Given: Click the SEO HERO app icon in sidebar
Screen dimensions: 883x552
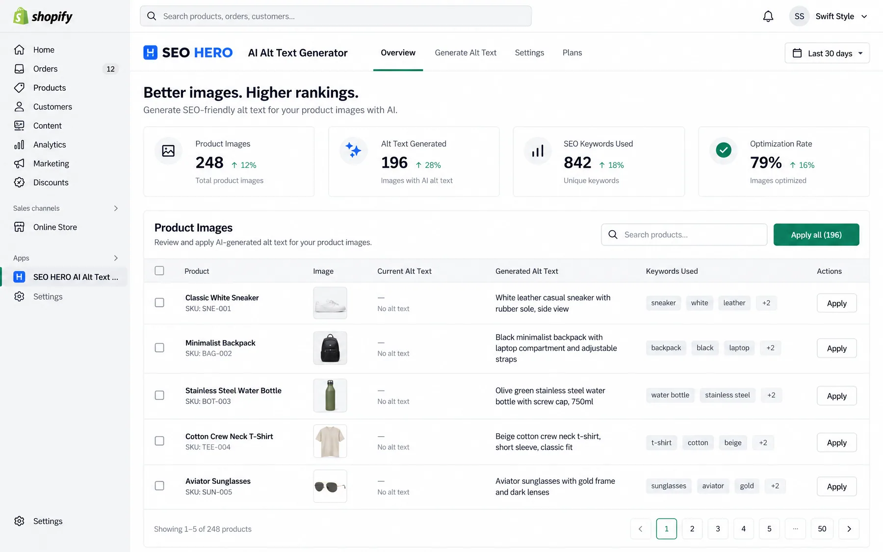Looking at the screenshot, I should click(19, 277).
